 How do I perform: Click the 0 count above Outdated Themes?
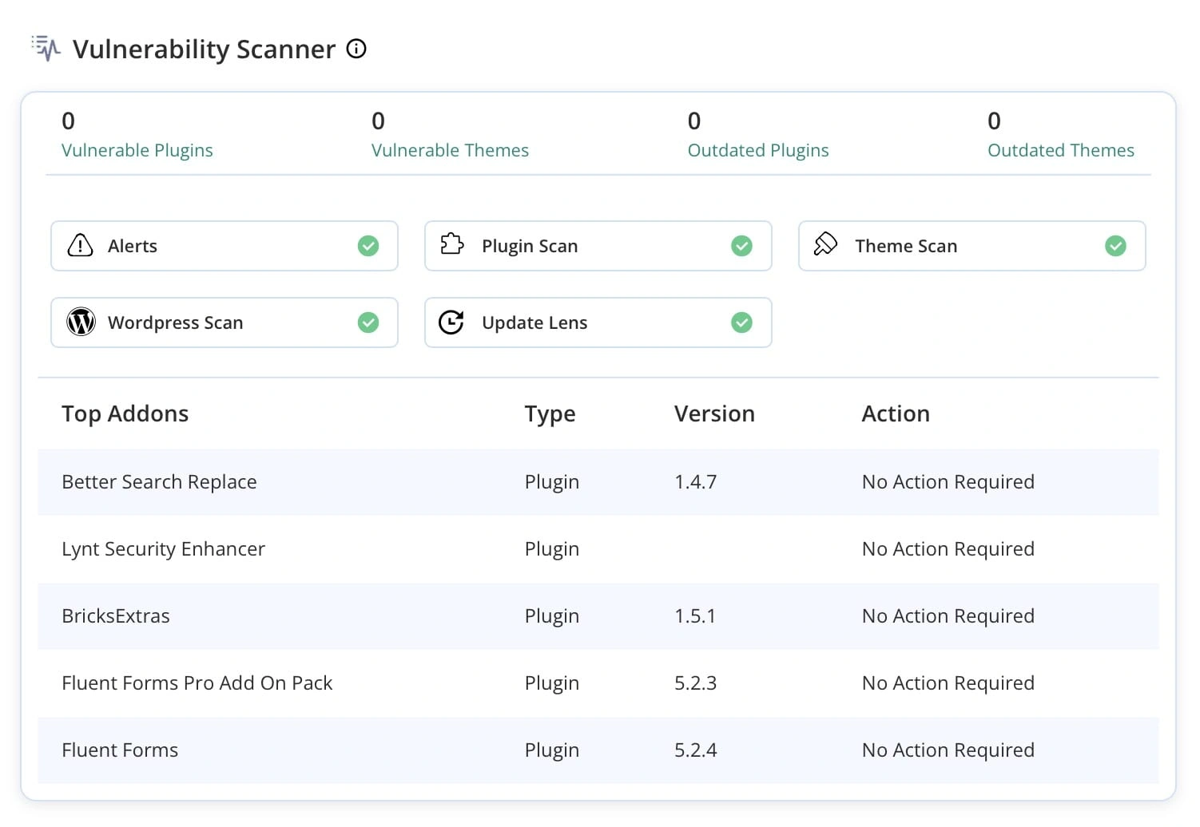coord(994,121)
